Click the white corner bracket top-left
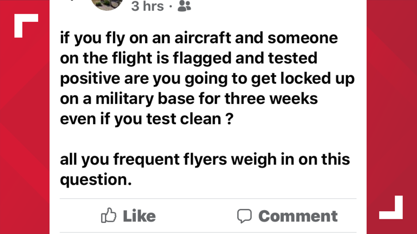This screenshot has height=234, width=417. [26, 26]
